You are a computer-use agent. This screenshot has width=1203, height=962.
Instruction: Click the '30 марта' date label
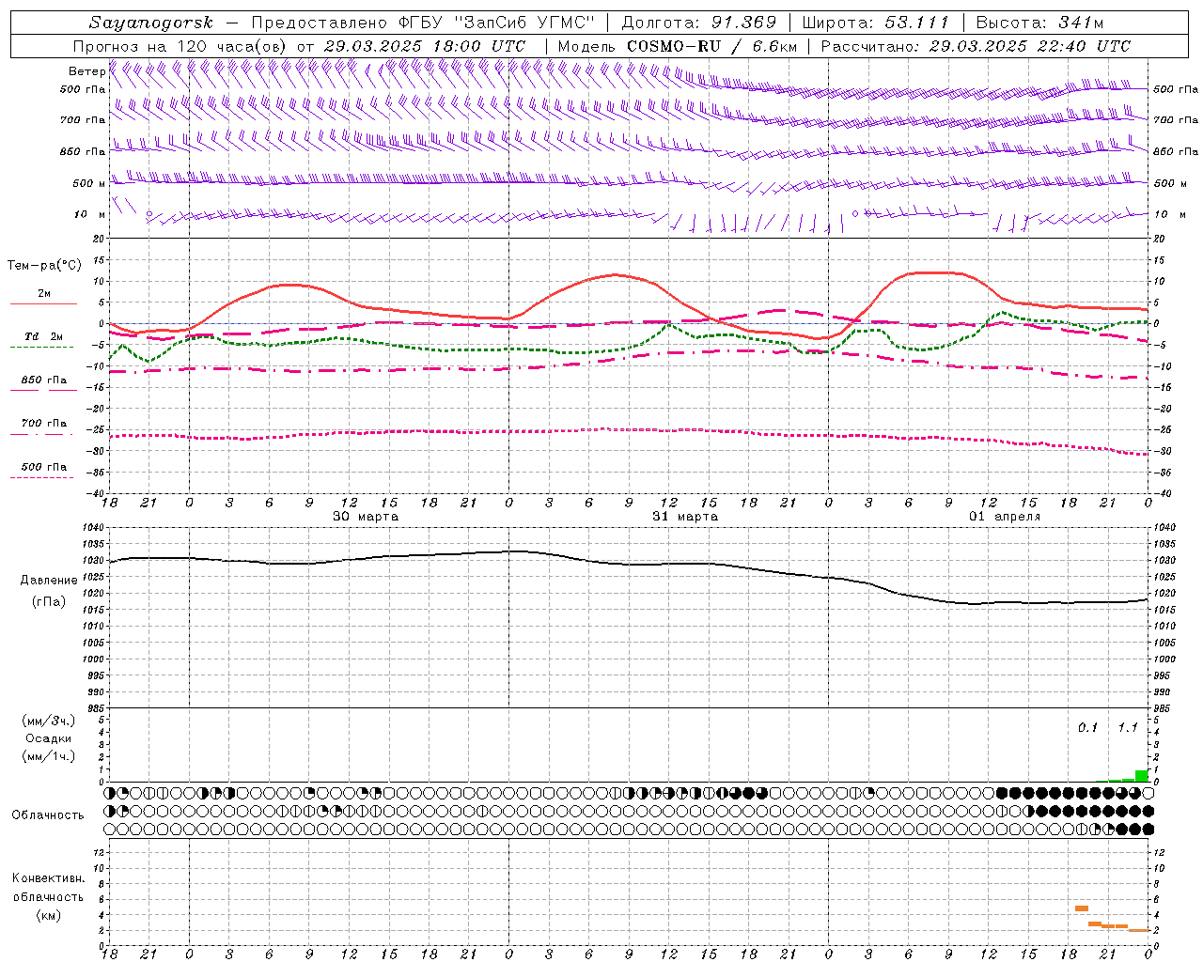366,517
